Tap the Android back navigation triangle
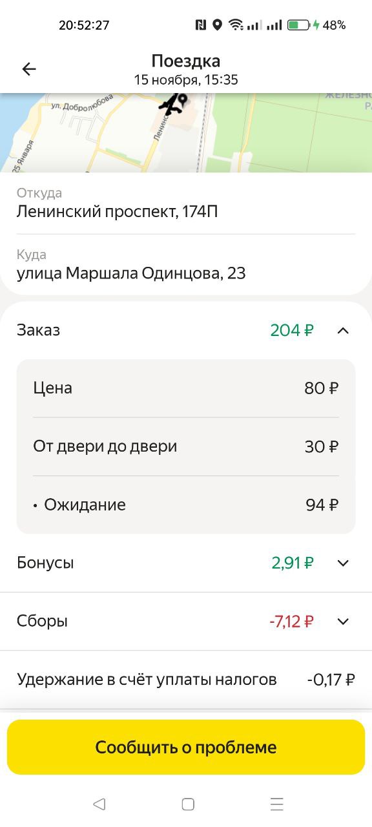The image size is (372, 827). (98, 803)
